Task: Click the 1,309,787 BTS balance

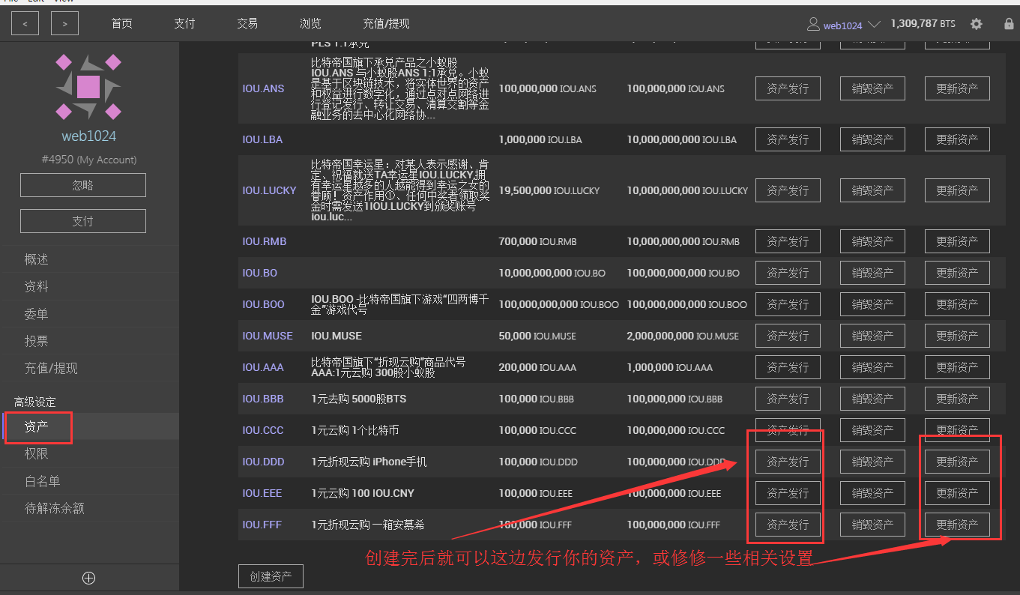Action: pos(923,24)
